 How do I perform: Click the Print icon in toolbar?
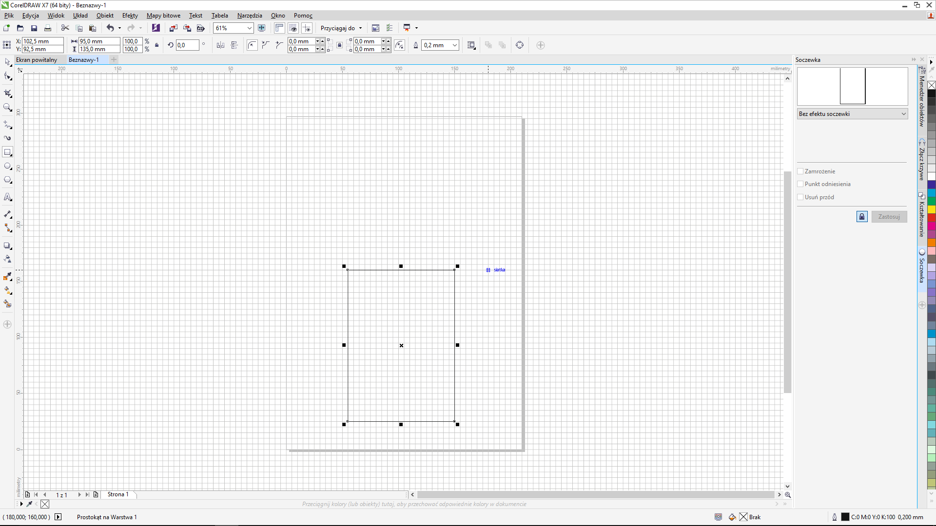[48, 28]
